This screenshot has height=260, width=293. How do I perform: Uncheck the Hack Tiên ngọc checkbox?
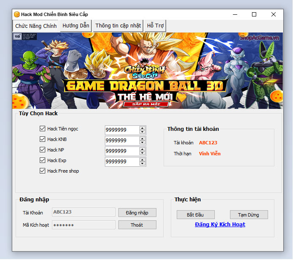pyautogui.click(x=42, y=128)
